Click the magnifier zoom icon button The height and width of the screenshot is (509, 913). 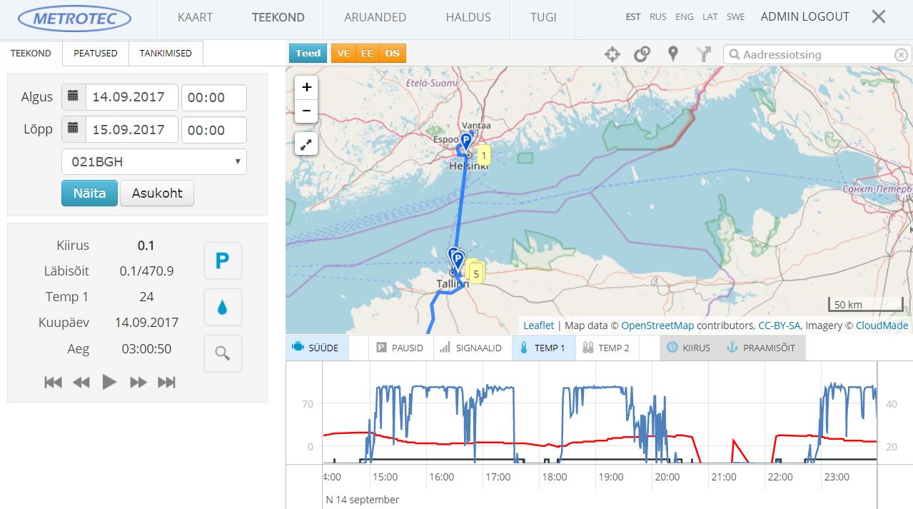(x=223, y=353)
